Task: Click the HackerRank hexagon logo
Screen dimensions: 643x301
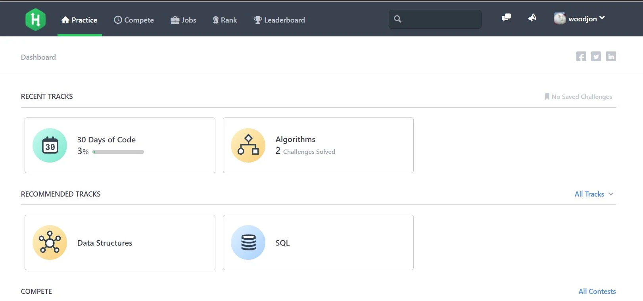Action: pyautogui.click(x=35, y=19)
